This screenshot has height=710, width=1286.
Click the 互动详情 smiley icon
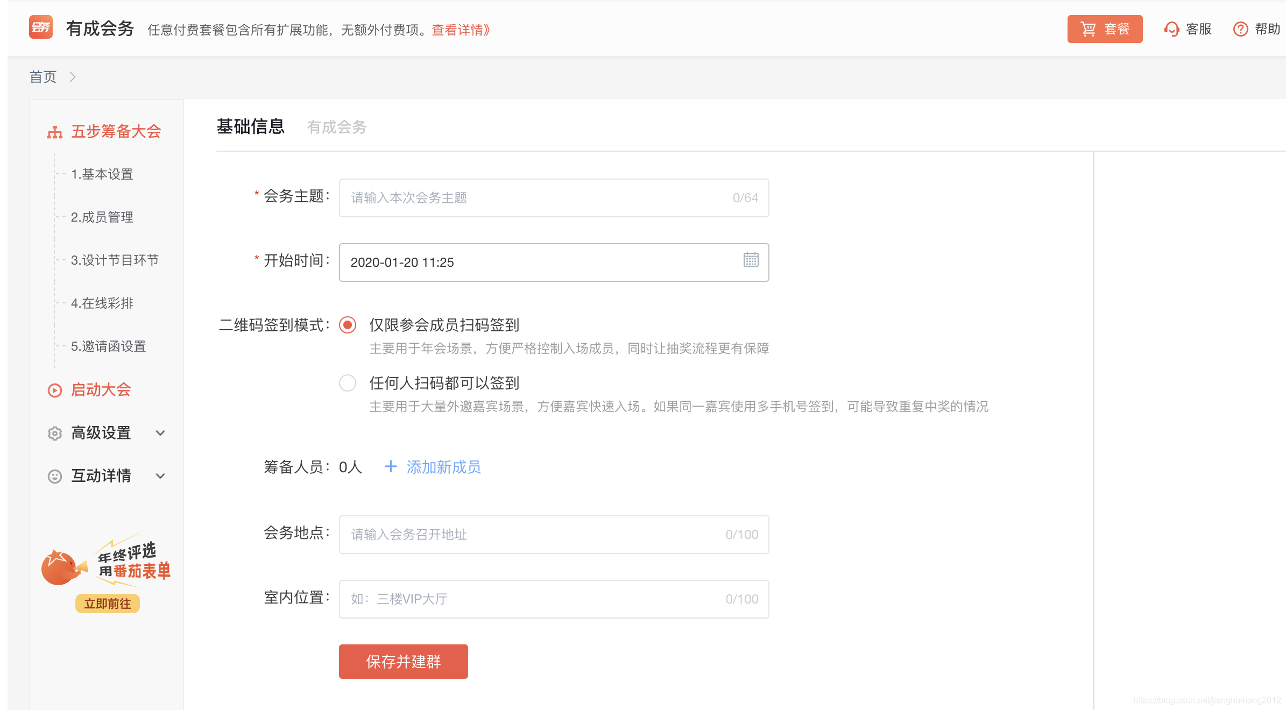point(54,475)
